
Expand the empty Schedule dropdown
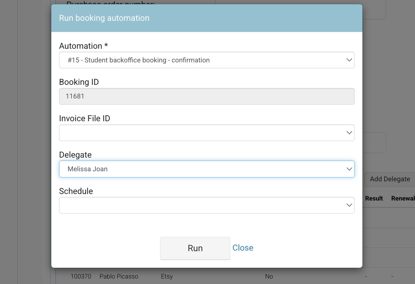click(207, 205)
